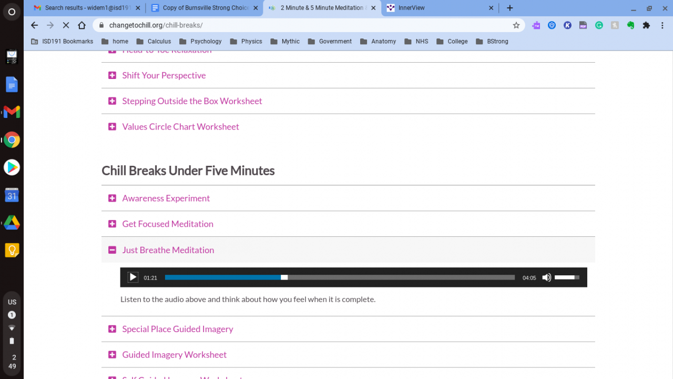Play the Just Breathe Meditation audio
The width and height of the screenshot is (673, 379).
pyautogui.click(x=133, y=277)
